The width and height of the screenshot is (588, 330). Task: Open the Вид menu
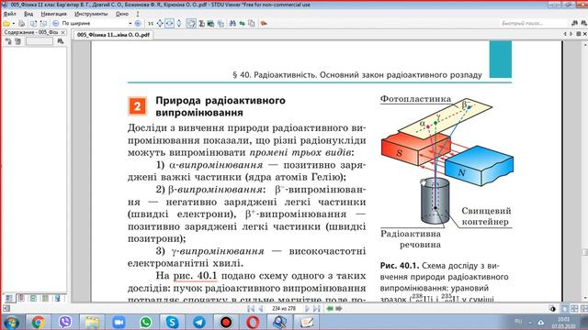(x=28, y=14)
